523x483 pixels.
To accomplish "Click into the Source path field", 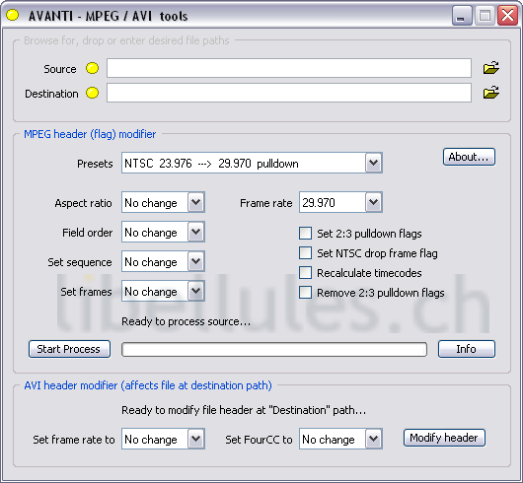I will tap(289, 68).
